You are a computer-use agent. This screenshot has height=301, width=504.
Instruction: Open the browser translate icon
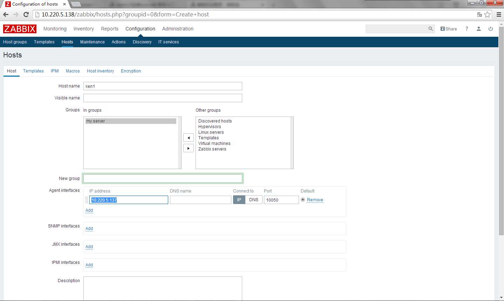pyautogui.click(x=479, y=14)
